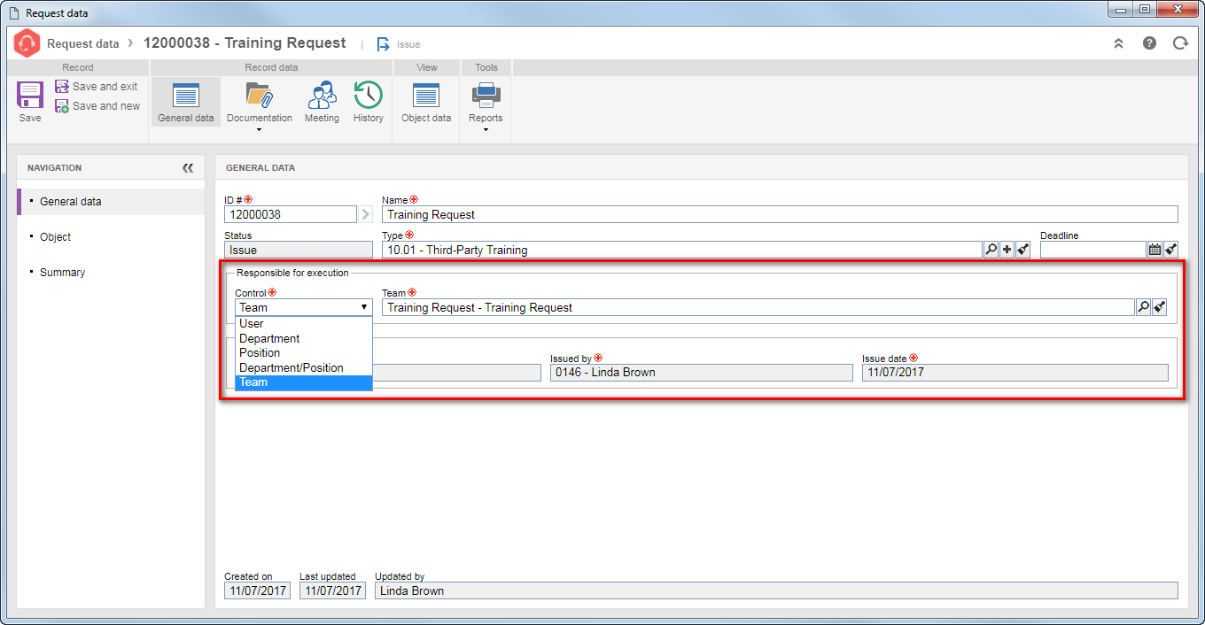
Task: Open the Deadline calendar picker
Action: [x=1154, y=250]
